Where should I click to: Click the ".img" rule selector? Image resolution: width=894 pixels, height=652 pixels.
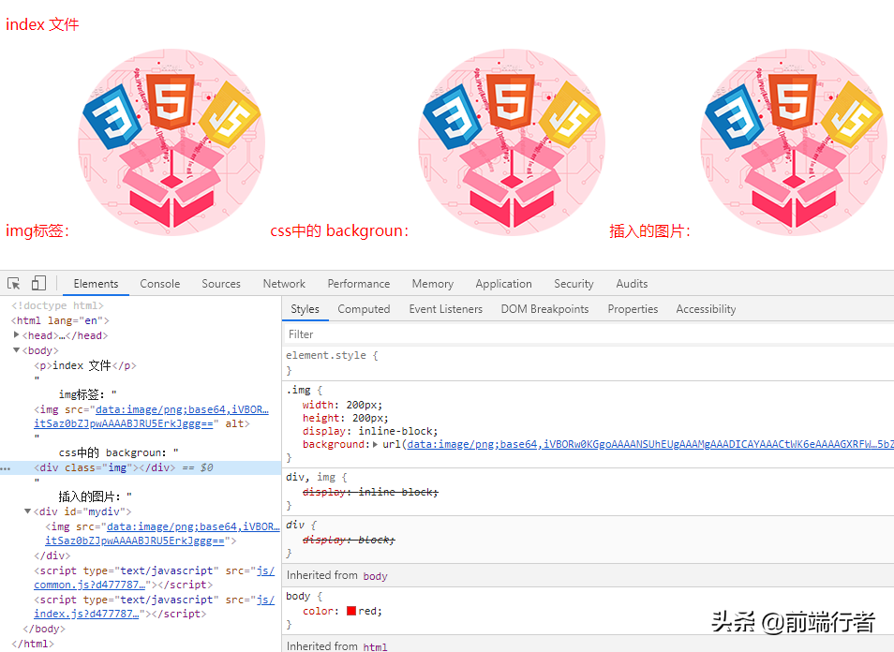tap(299, 391)
